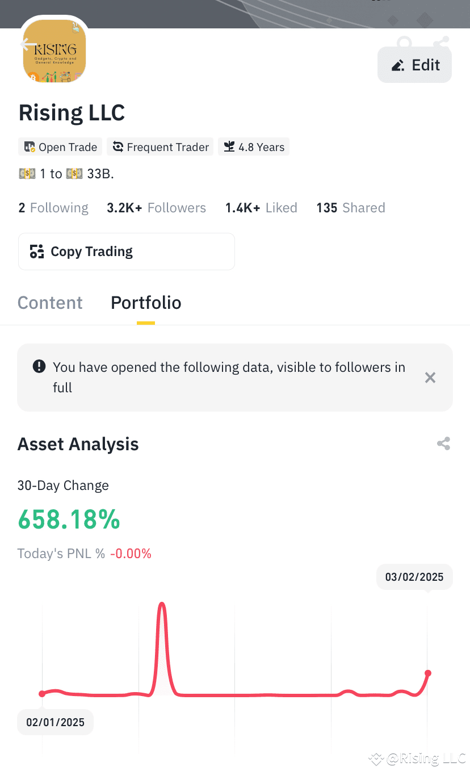
Task: View the 3.2K+ Followers list
Action: pyautogui.click(x=157, y=208)
